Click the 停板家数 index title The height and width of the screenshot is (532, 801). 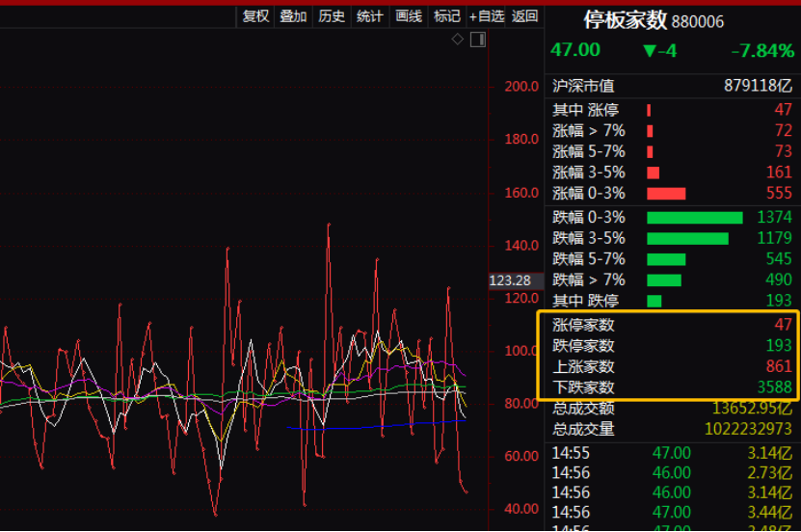point(625,20)
